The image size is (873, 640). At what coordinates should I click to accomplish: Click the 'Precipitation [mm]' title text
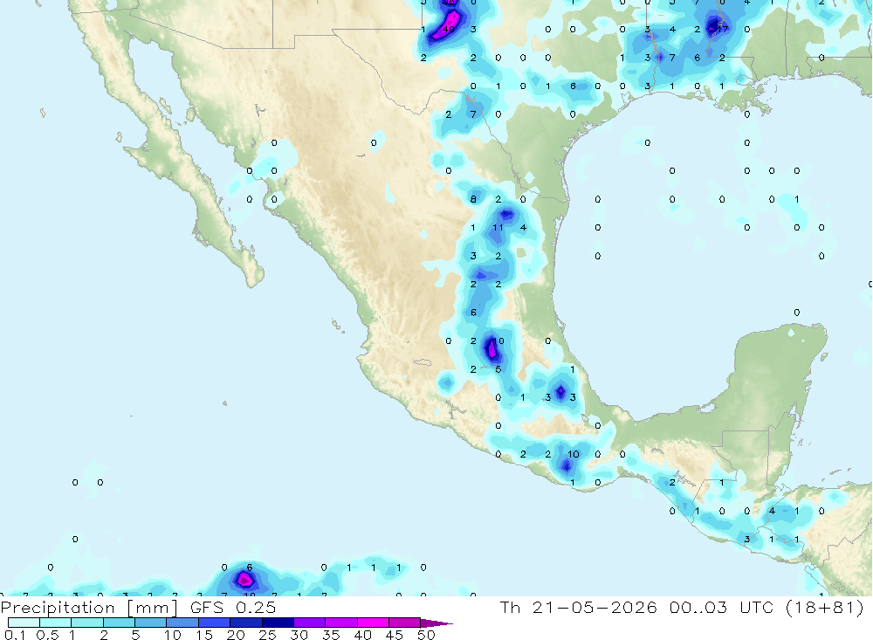pos(89,608)
